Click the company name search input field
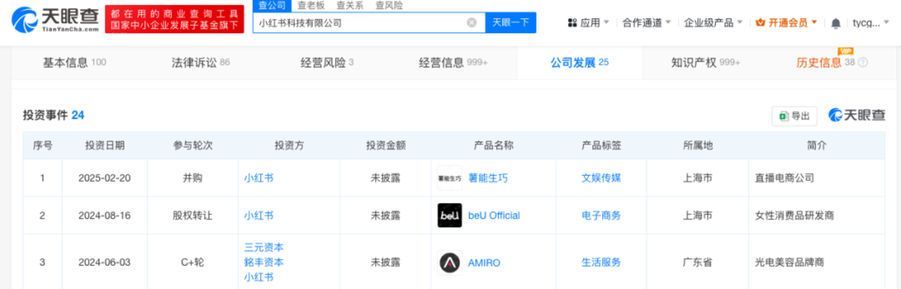The width and height of the screenshot is (901, 289). [x=358, y=23]
